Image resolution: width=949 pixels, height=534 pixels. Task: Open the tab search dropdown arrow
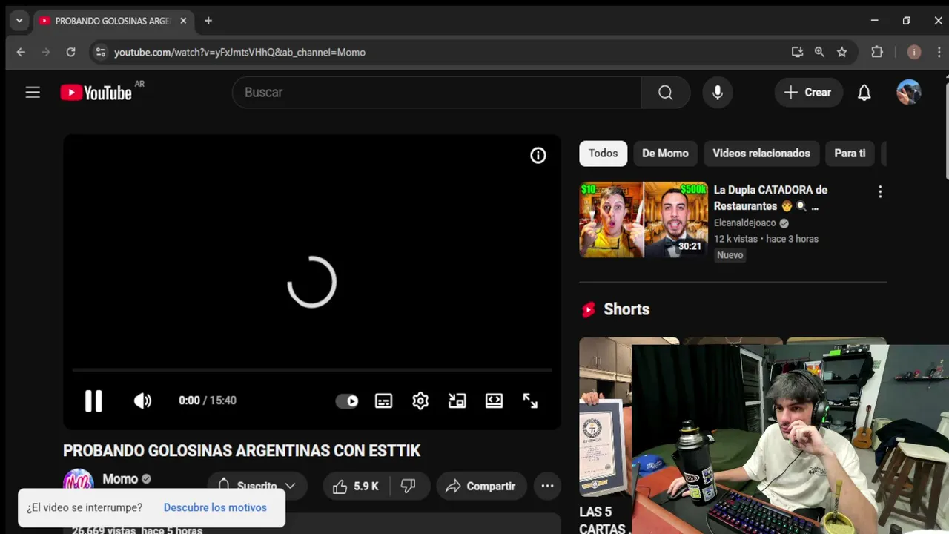click(x=19, y=21)
